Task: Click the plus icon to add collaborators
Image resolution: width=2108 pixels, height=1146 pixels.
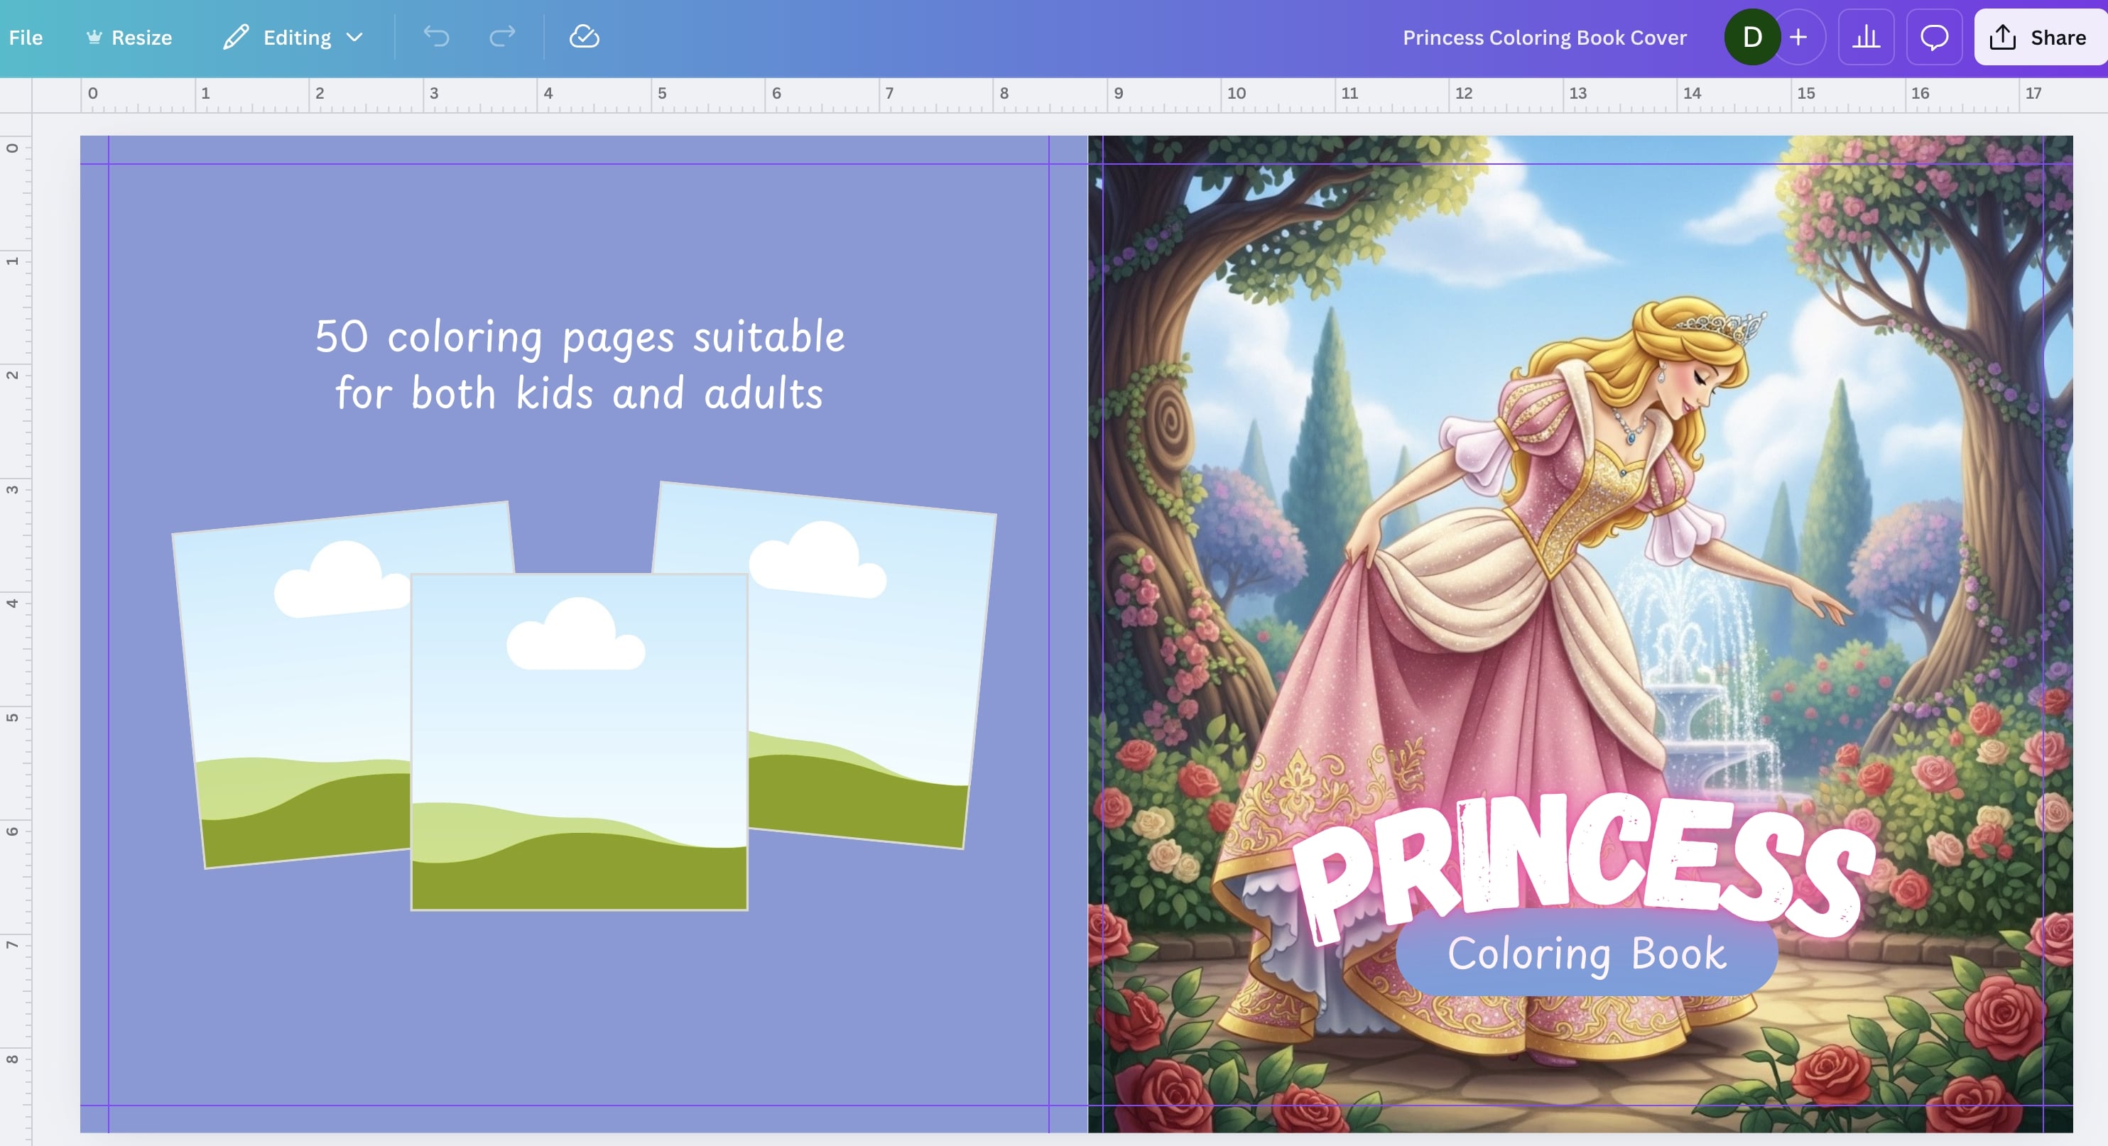Action: click(1798, 37)
